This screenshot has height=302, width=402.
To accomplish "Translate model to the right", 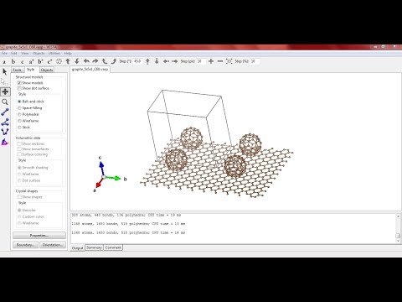I will pyautogui.click(x=175, y=61).
